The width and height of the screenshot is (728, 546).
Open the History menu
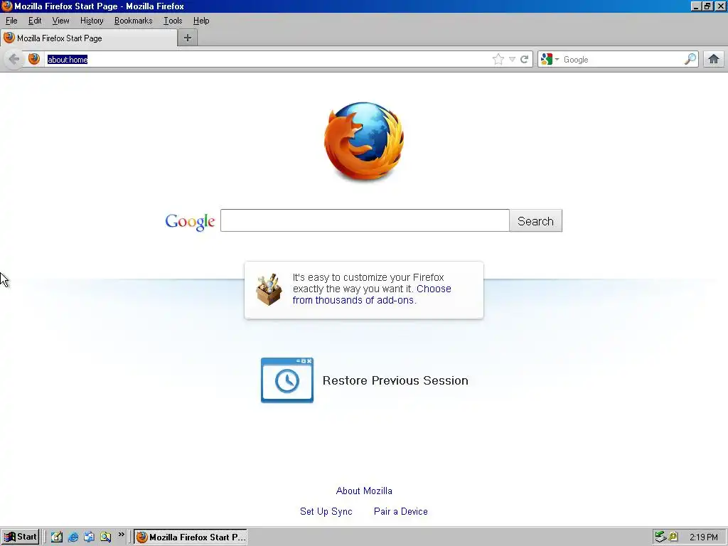pos(92,21)
